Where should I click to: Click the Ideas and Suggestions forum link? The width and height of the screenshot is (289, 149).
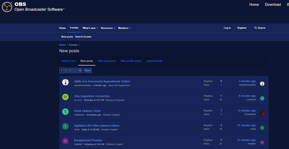[x=119, y=85]
